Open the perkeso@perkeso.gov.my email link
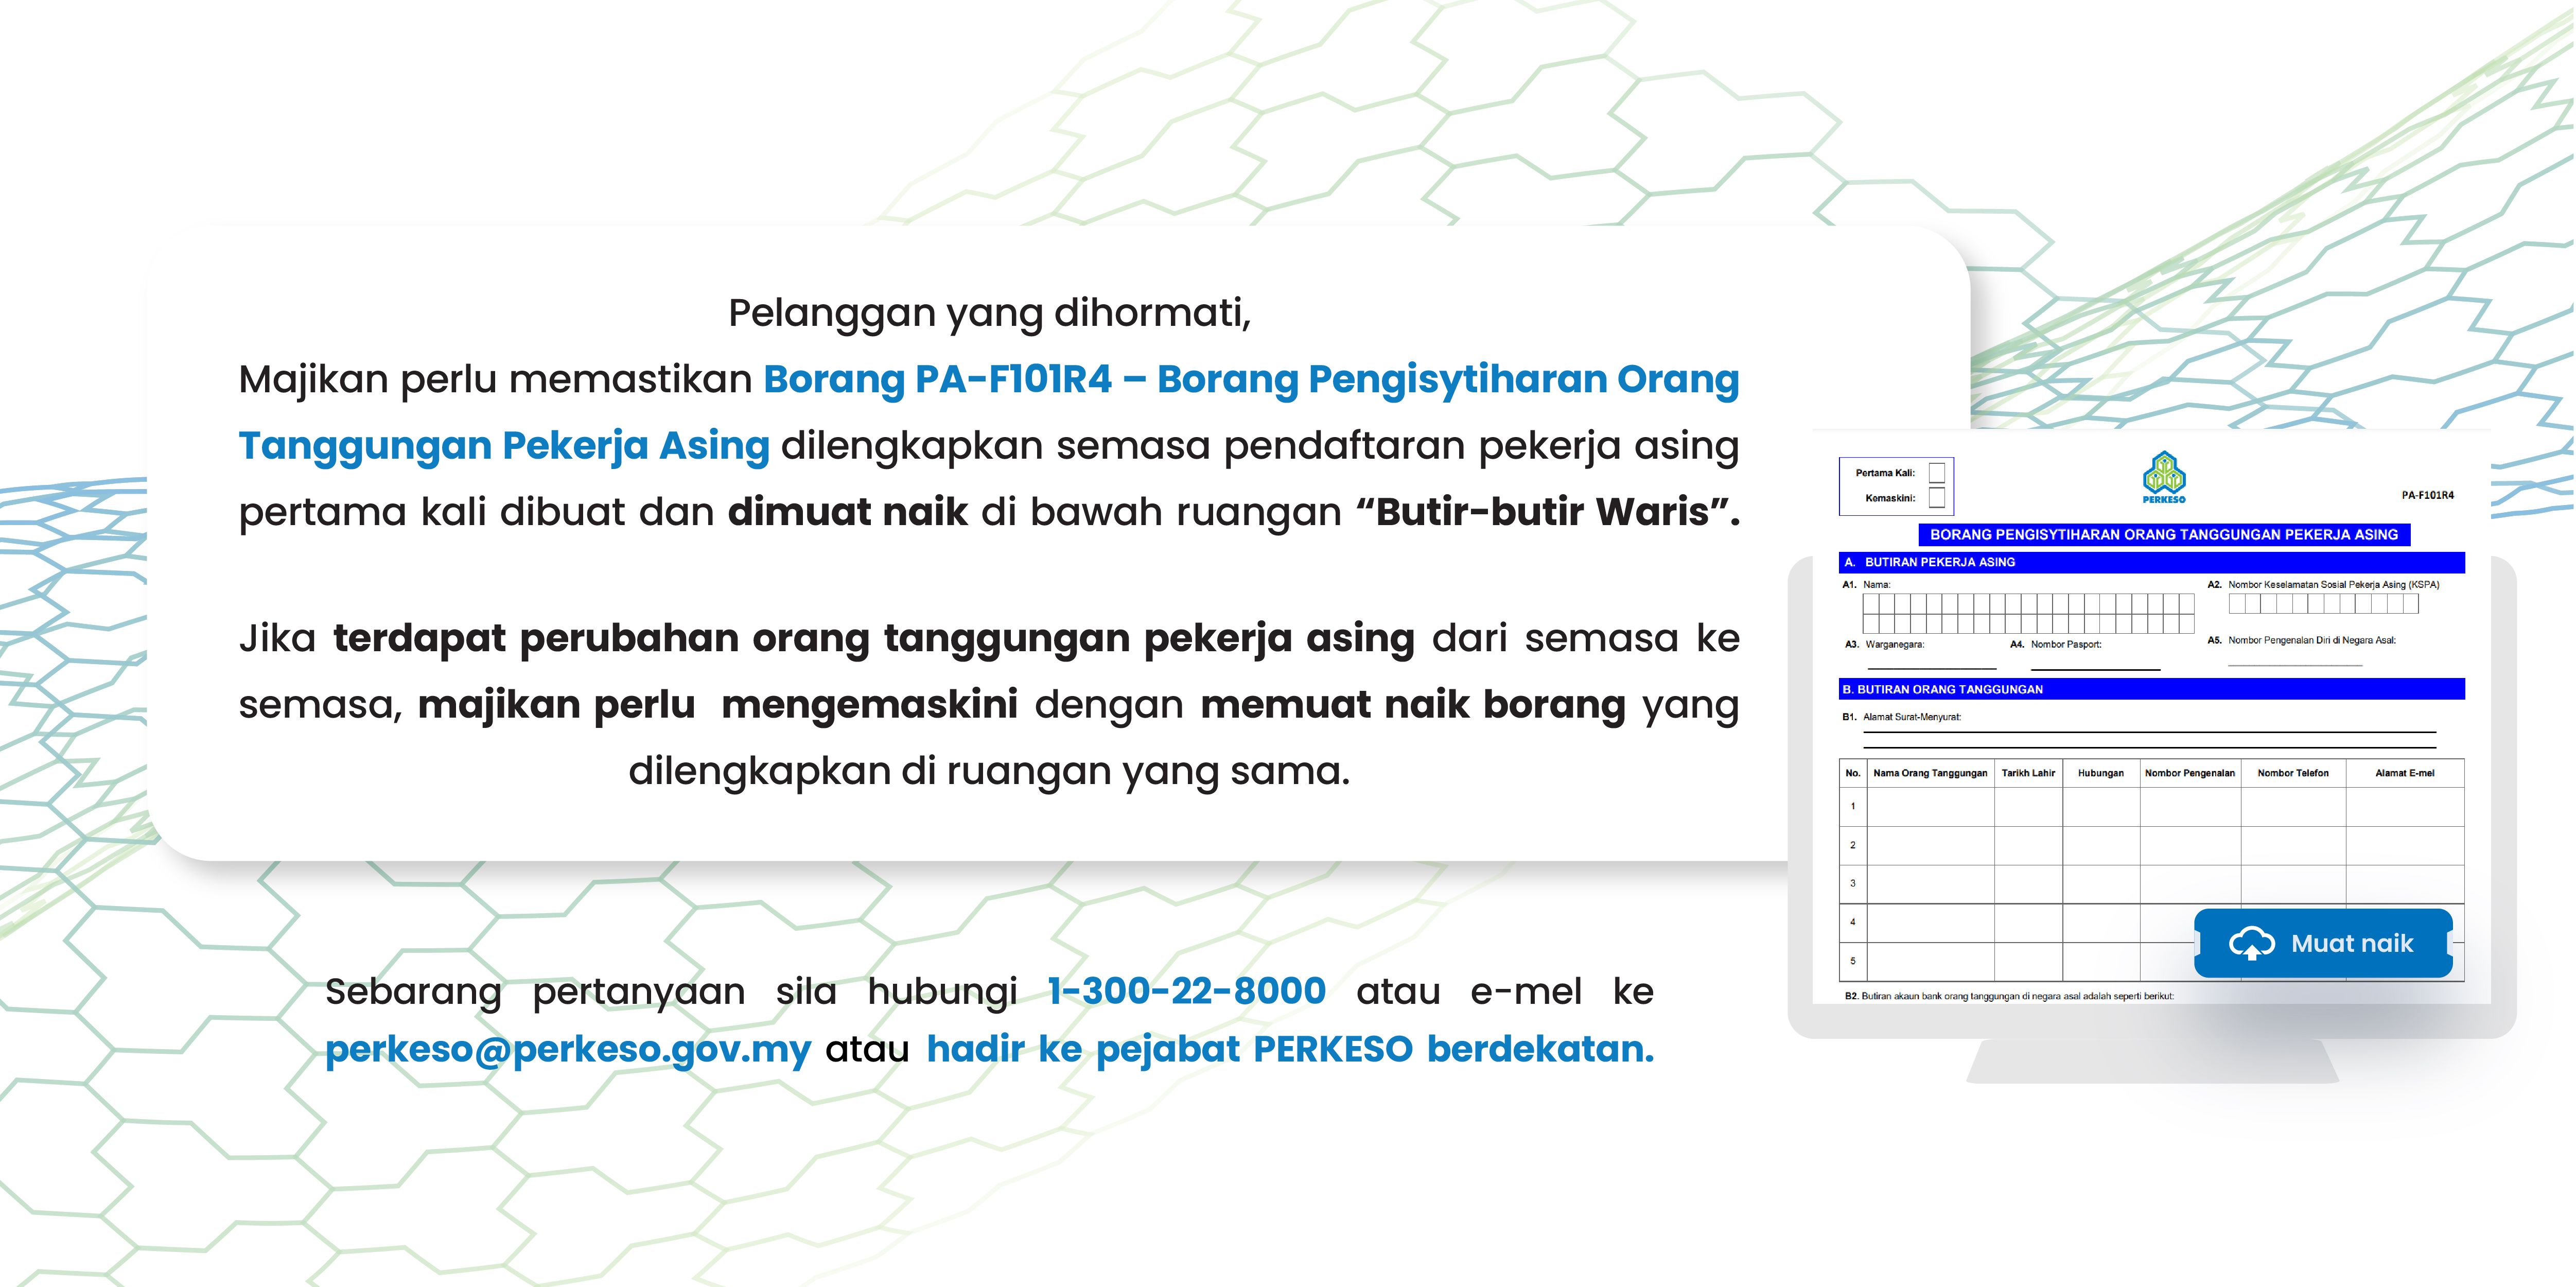This screenshot has height=1287, width=2576. coord(568,1049)
